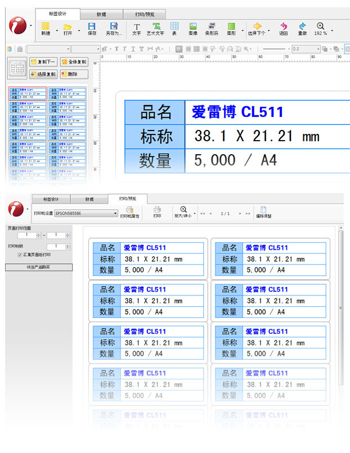Click the 另存为 (Save As) icon
The width and height of the screenshot is (350, 453).
(114, 26)
